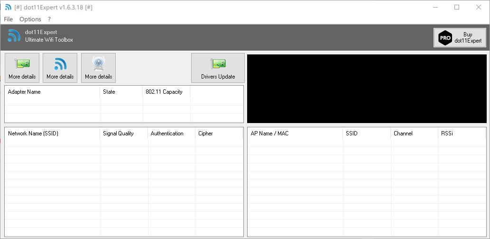Click the Cipher column header

219,133
